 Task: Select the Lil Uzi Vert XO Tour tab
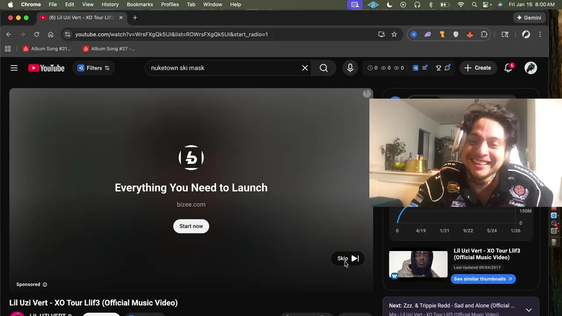(81, 18)
